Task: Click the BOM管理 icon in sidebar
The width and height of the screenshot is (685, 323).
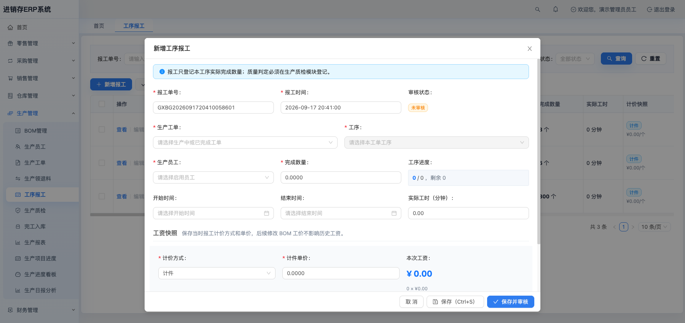Action: tap(18, 131)
